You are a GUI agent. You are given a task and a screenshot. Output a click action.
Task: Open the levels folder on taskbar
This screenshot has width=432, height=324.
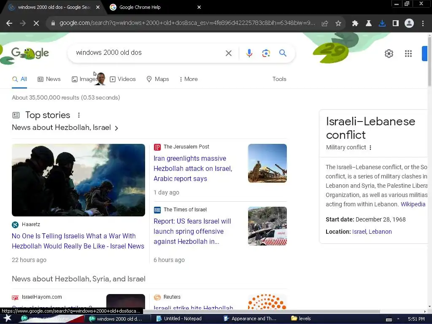[301, 319]
